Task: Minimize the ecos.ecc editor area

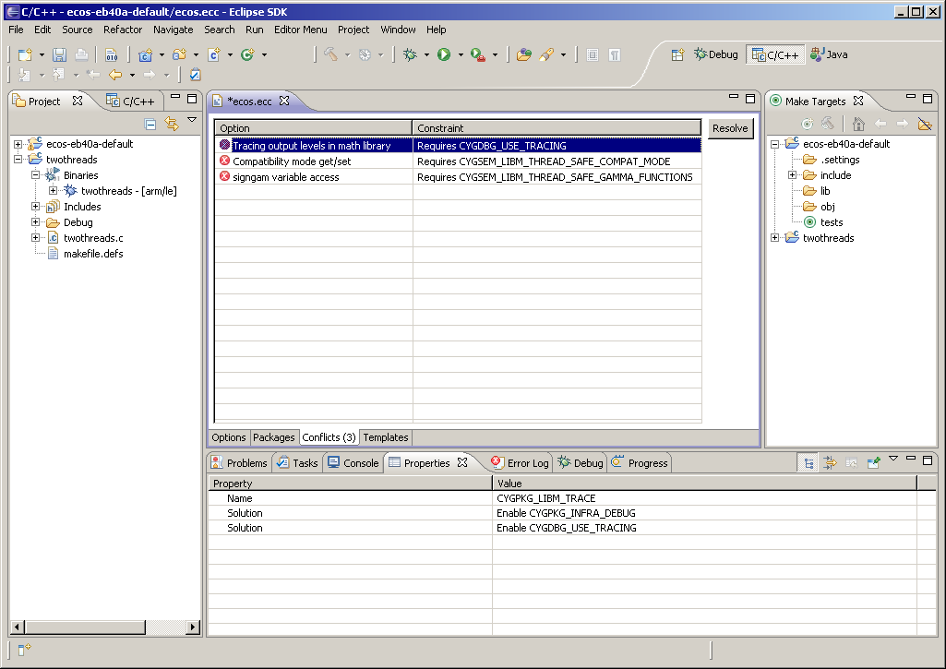Action: (734, 97)
